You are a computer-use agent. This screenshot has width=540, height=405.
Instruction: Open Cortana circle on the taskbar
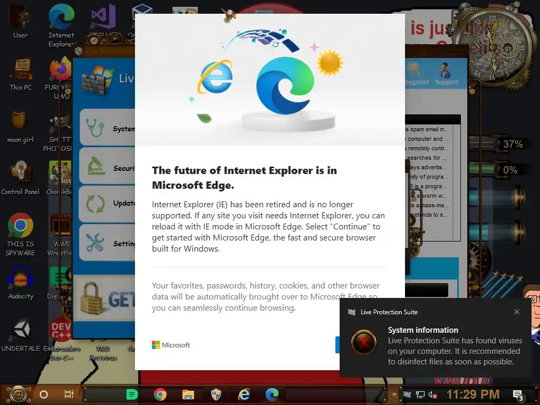pos(44,394)
